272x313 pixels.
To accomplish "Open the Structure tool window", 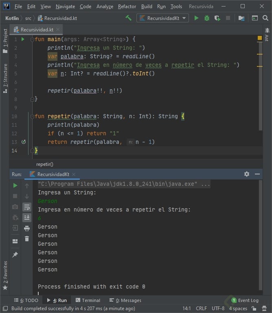I will click(5, 78).
